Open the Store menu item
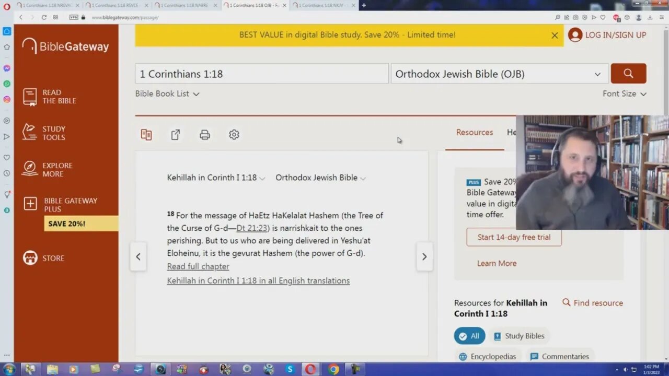669x376 pixels. pos(43,258)
